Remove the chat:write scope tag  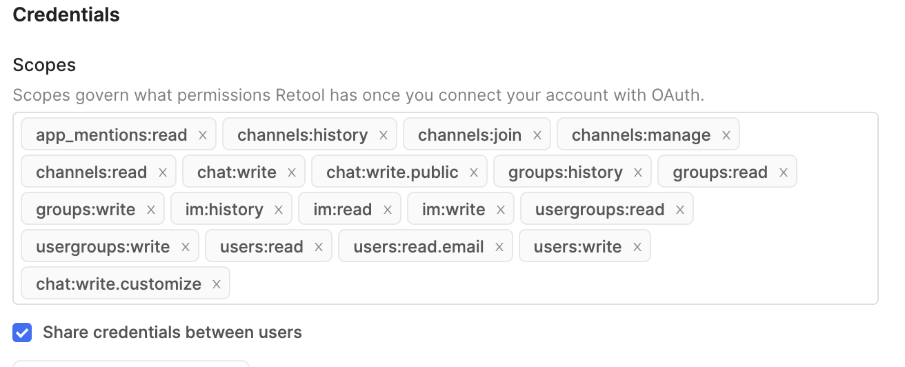pyautogui.click(x=292, y=172)
